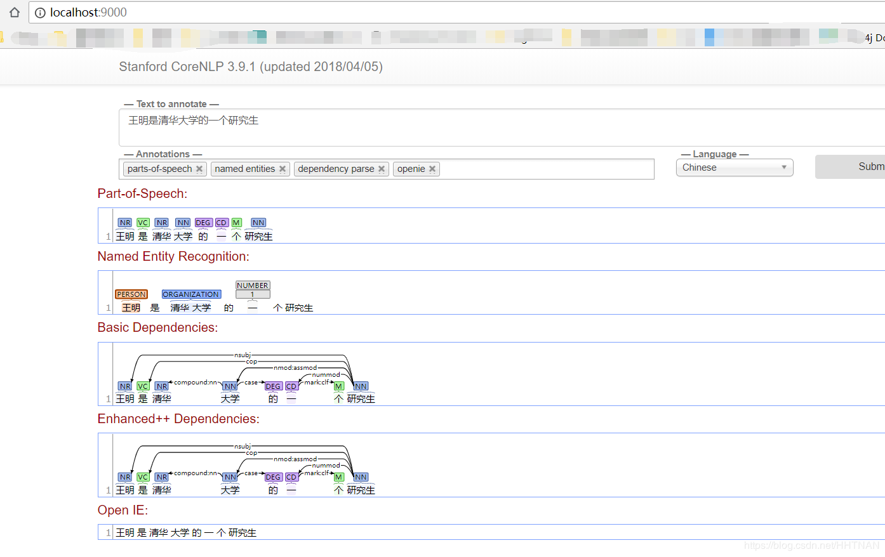Click the Part-of-Speech heading
885x557 pixels.
142,193
